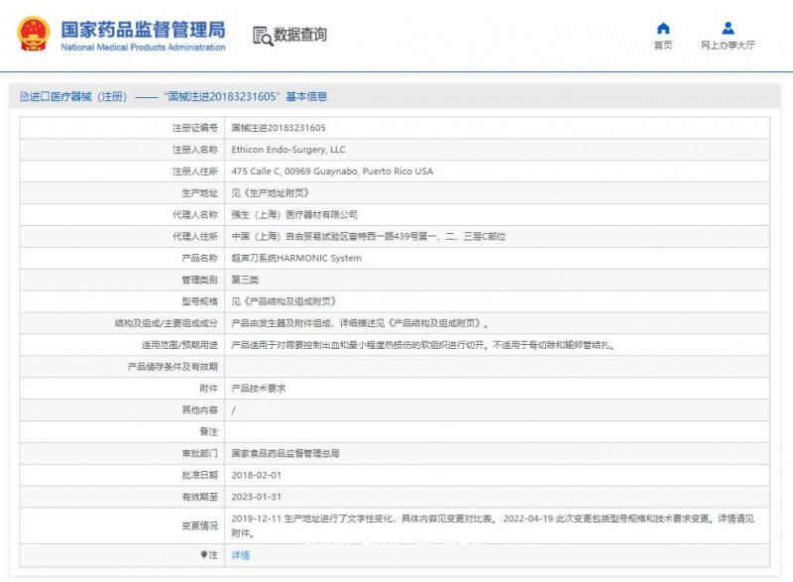The height and width of the screenshot is (582, 793).
Task: Click the 批准日期 cell showing 2018-02-01
Action: pos(260,474)
